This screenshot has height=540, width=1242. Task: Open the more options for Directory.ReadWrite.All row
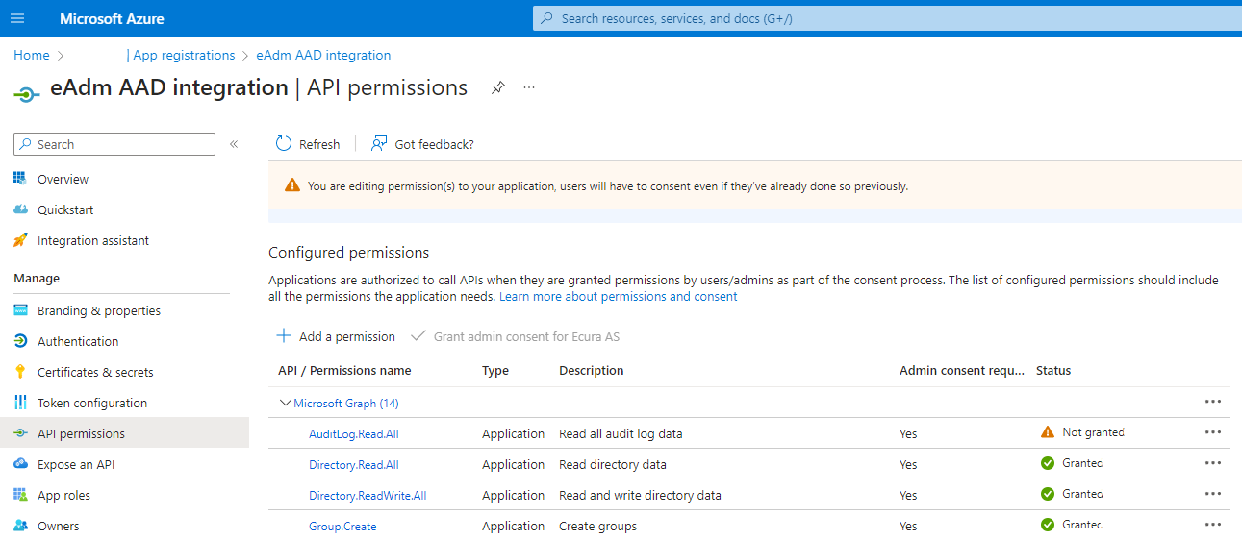coord(1213,494)
